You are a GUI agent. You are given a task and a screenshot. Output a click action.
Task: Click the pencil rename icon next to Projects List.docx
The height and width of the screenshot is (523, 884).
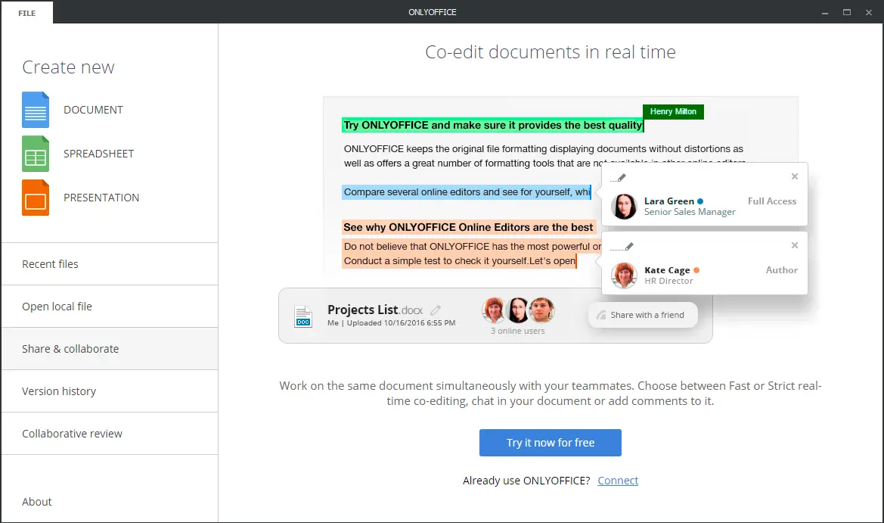[x=436, y=310]
